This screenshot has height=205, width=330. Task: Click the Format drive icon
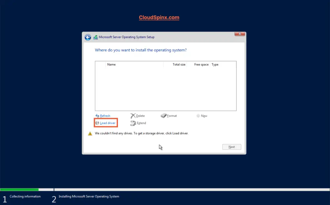click(163, 116)
